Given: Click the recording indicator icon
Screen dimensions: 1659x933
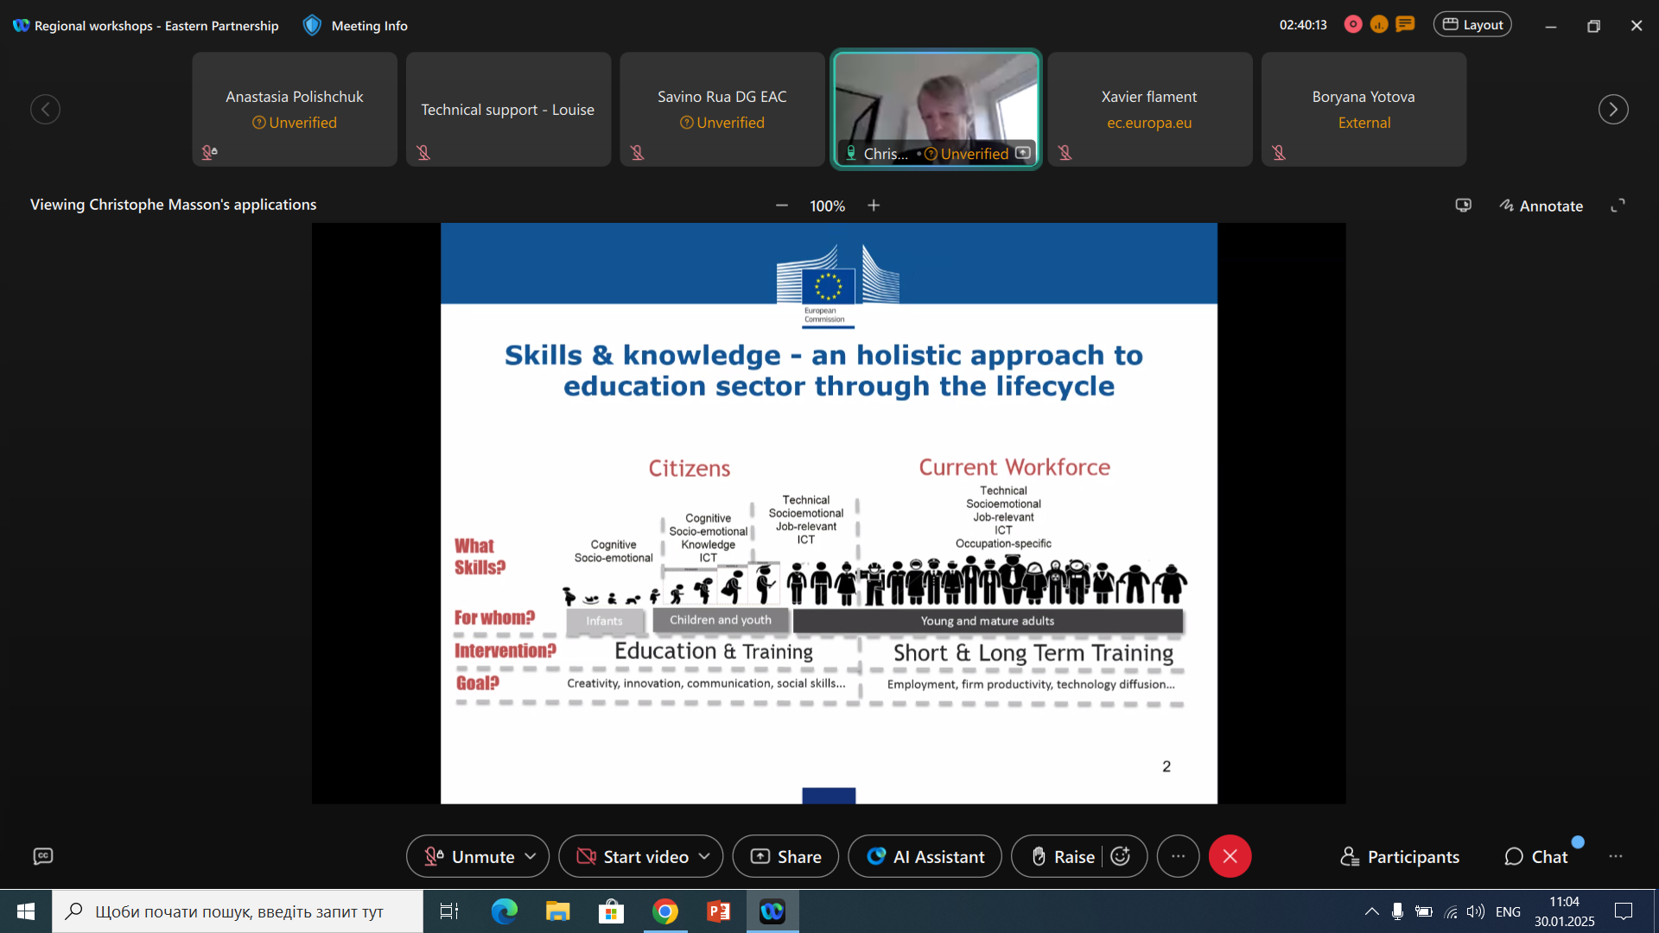Looking at the screenshot, I should click(x=1353, y=24).
